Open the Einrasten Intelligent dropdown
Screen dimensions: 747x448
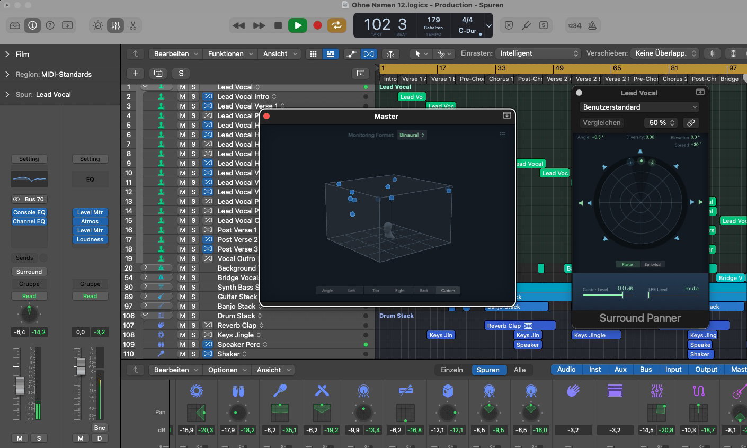coord(538,53)
